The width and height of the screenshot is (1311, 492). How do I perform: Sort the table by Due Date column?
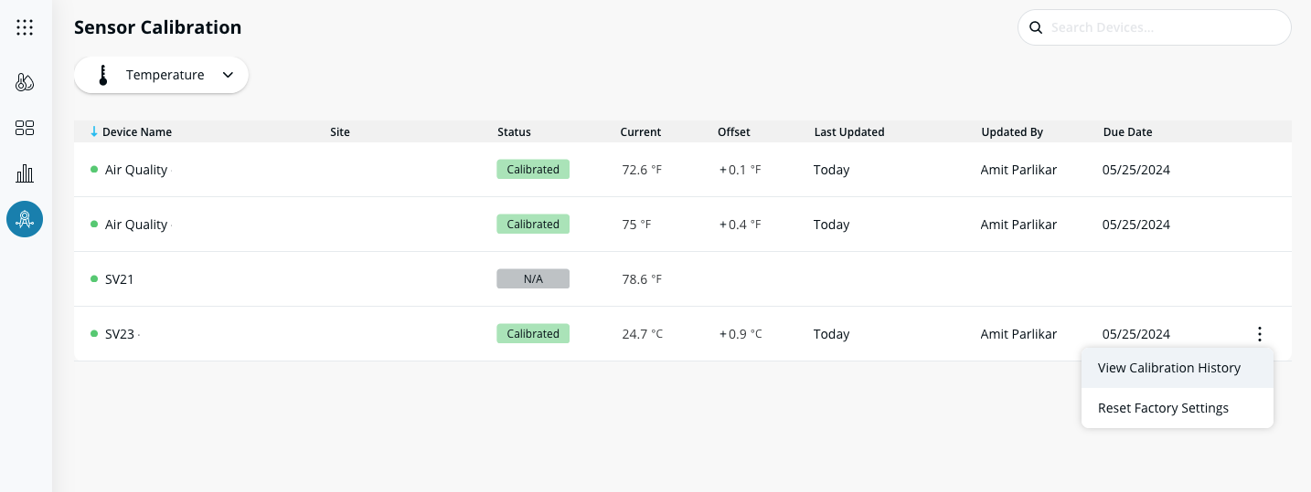click(1127, 132)
